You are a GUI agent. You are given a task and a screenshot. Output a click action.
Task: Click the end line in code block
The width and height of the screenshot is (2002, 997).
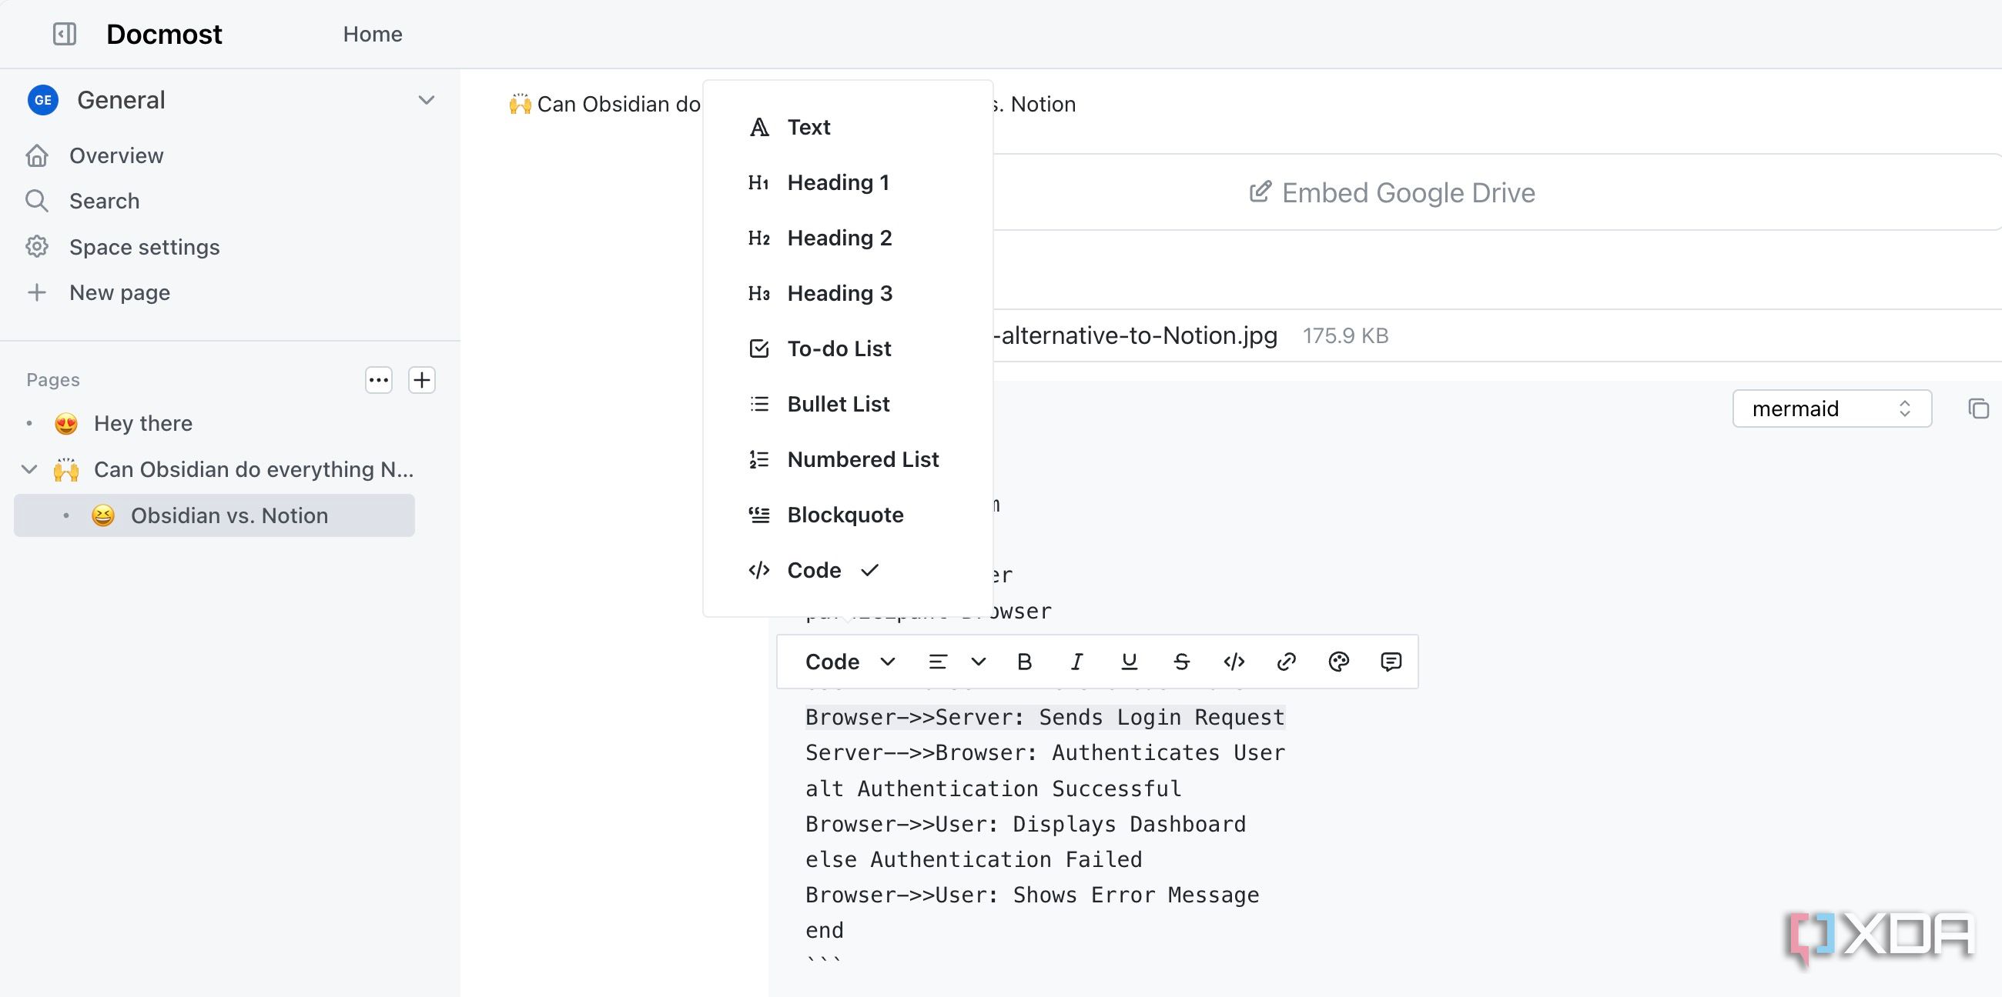[x=825, y=931]
